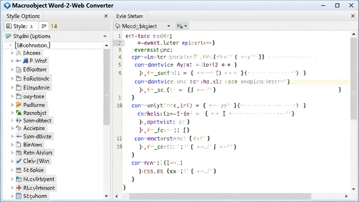
Task: Select the root tree row at top
Action: coord(53,45)
